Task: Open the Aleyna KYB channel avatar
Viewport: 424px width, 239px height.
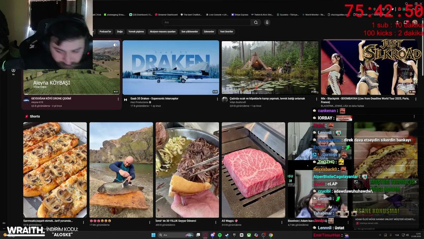Action: pos(26,100)
